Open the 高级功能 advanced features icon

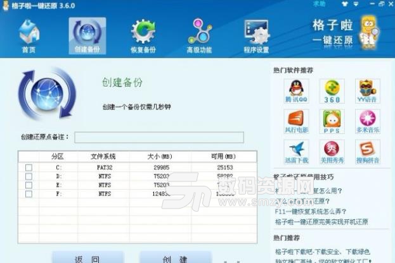click(x=199, y=37)
